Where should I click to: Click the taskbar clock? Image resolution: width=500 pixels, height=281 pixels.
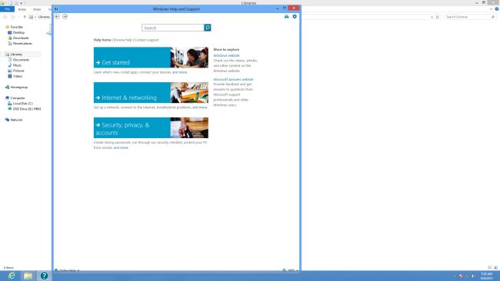click(x=487, y=276)
